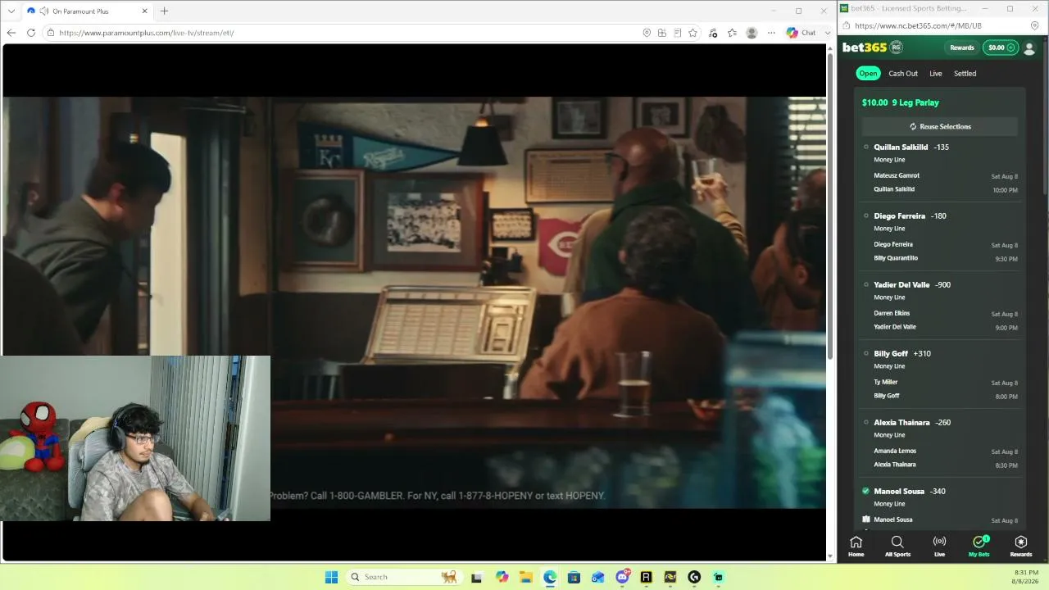Click the taskbar Search box
Image resolution: width=1049 pixels, height=590 pixels.
click(x=403, y=577)
